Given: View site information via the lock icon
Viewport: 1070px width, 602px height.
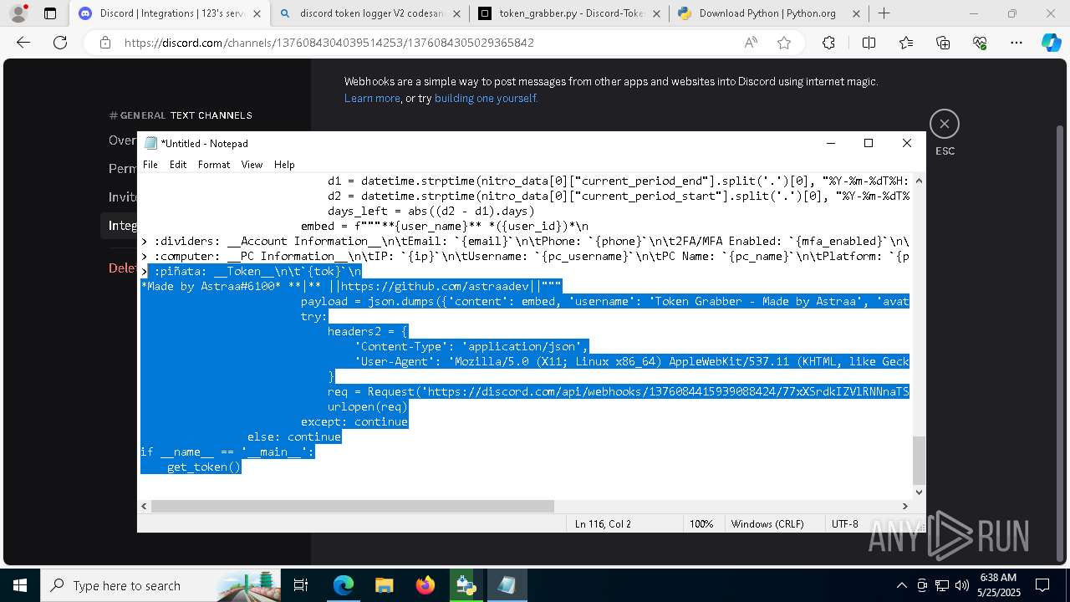Looking at the screenshot, I should [x=104, y=43].
